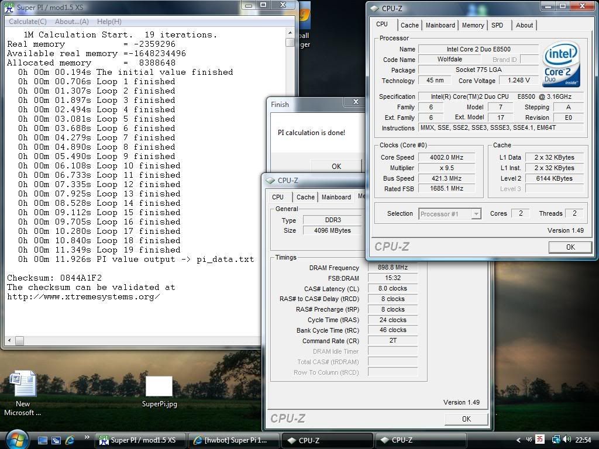Click the Switch between windows quick launch icon
The width and height of the screenshot is (599, 449).
tap(56, 440)
